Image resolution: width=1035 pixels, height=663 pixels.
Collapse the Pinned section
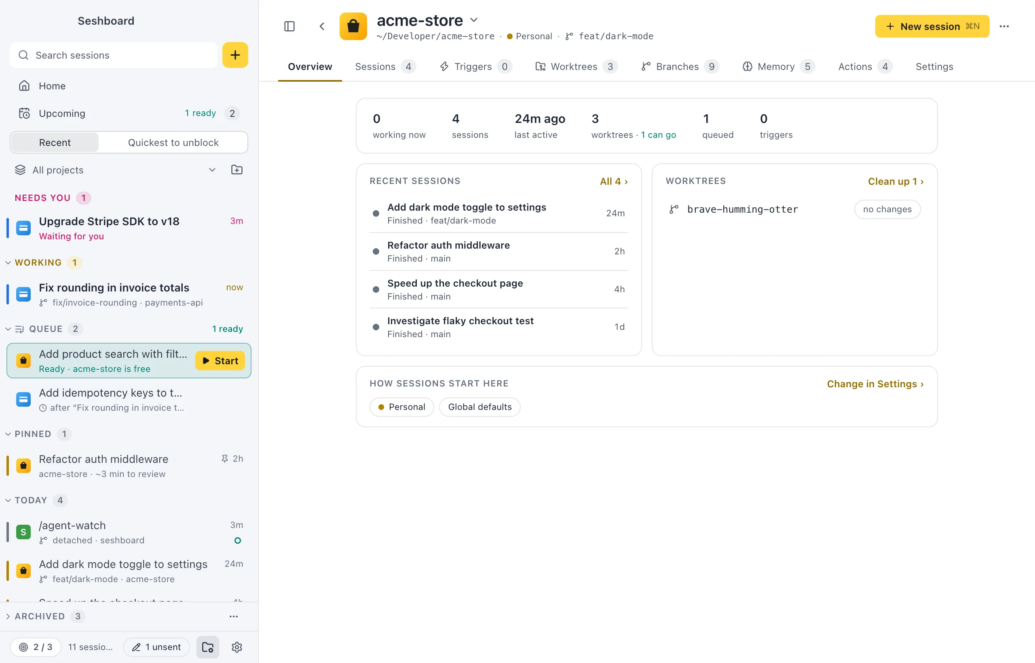coord(8,434)
